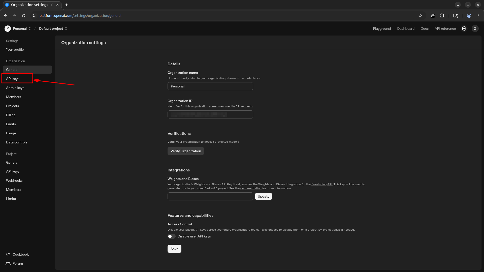Click the Organization name input field
The image size is (484, 272).
tap(210, 86)
